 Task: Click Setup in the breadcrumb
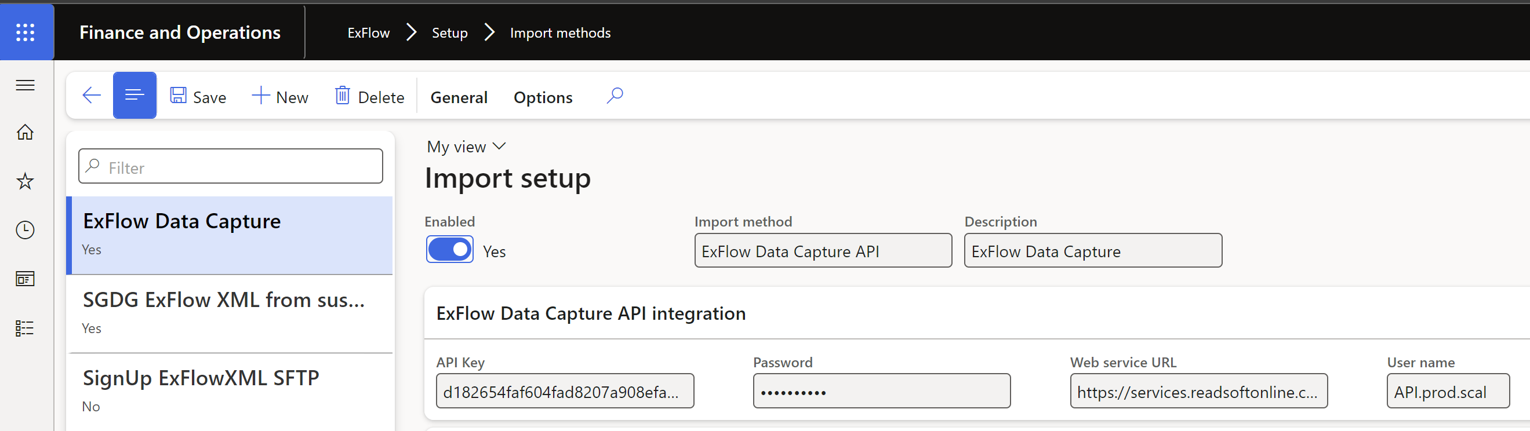tap(450, 32)
